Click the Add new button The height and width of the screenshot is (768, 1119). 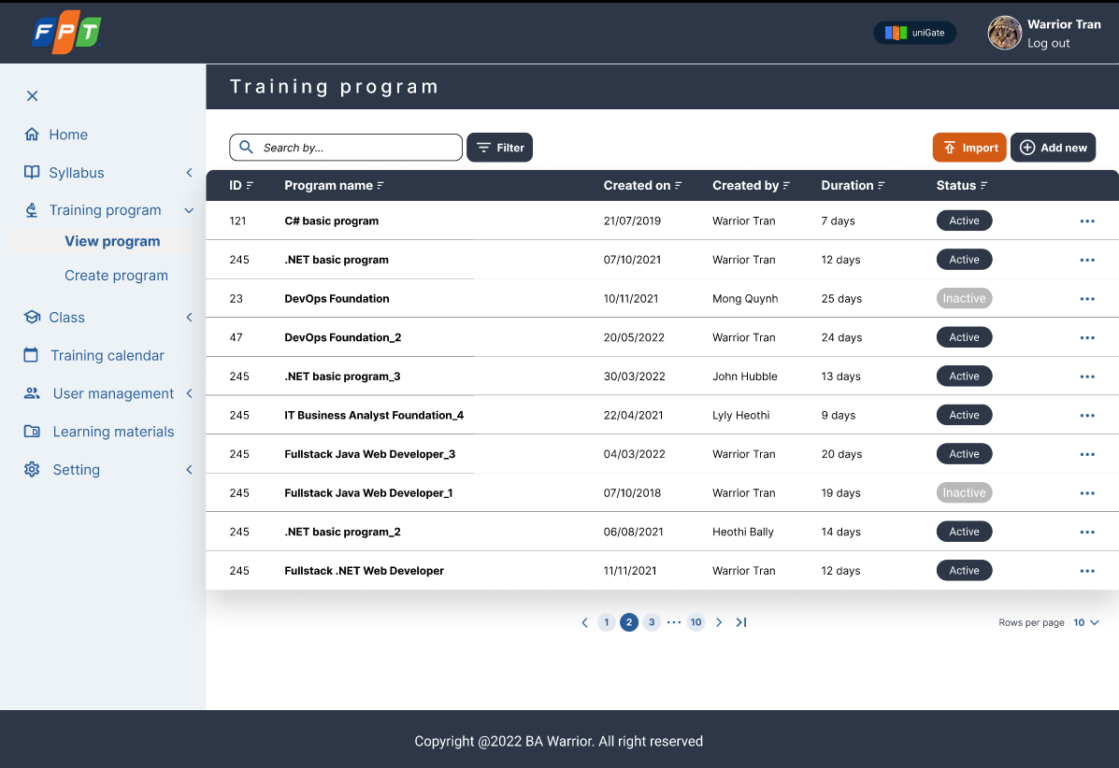1053,148
